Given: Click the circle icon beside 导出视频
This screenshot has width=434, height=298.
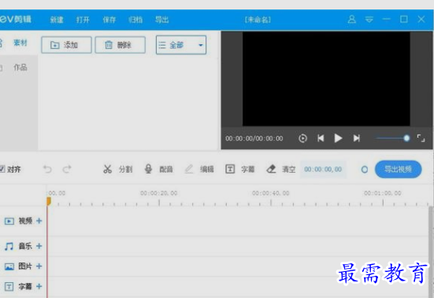Looking at the screenshot, I should click(x=365, y=169).
